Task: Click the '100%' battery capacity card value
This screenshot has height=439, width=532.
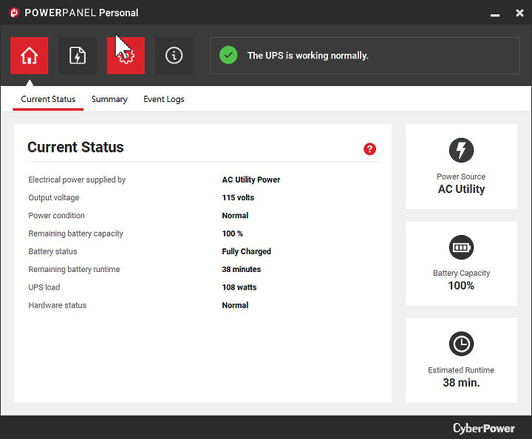Action: click(461, 285)
